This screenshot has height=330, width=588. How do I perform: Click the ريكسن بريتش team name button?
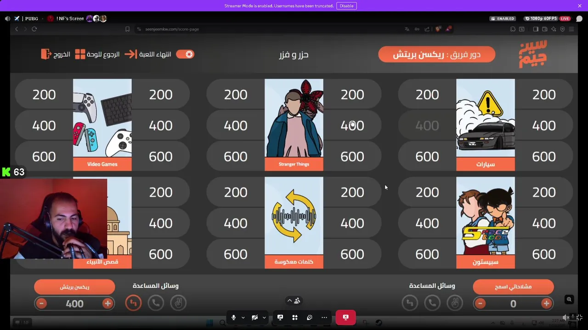(74, 287)
